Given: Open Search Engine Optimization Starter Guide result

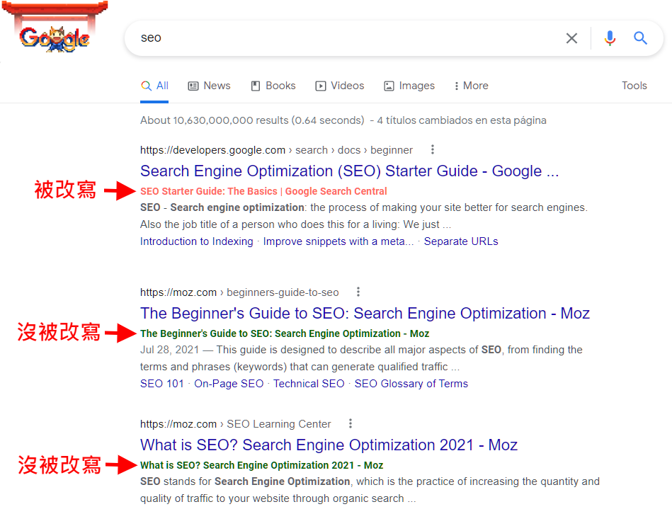Looking at the screenshot, I should pos(350,171).
